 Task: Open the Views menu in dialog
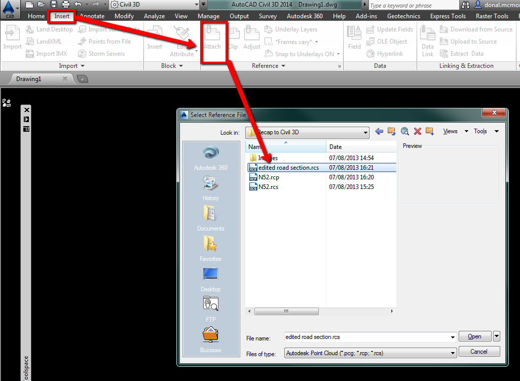tap(456, 131)
